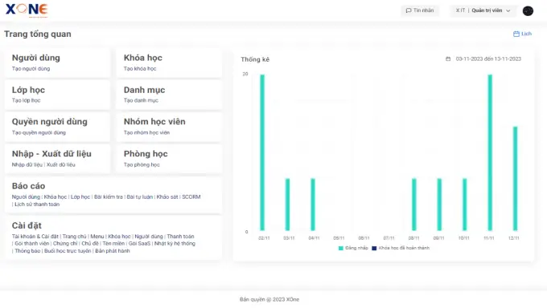Toggle Khóa học đã hoàn thành legend

pos(401,248)
